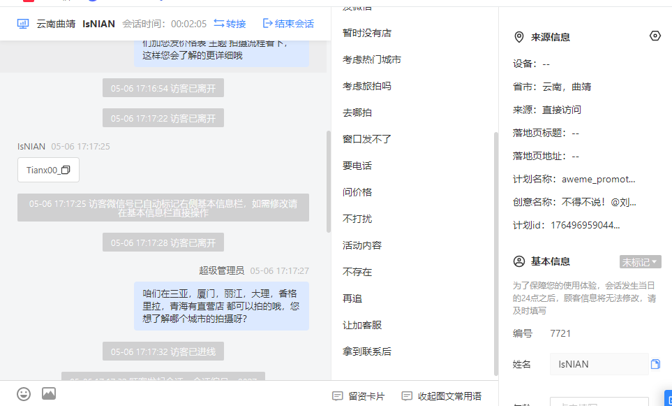Open the 留资卡片 card
The height and width of the screenshot is (406, 672).
click(359, 396)
